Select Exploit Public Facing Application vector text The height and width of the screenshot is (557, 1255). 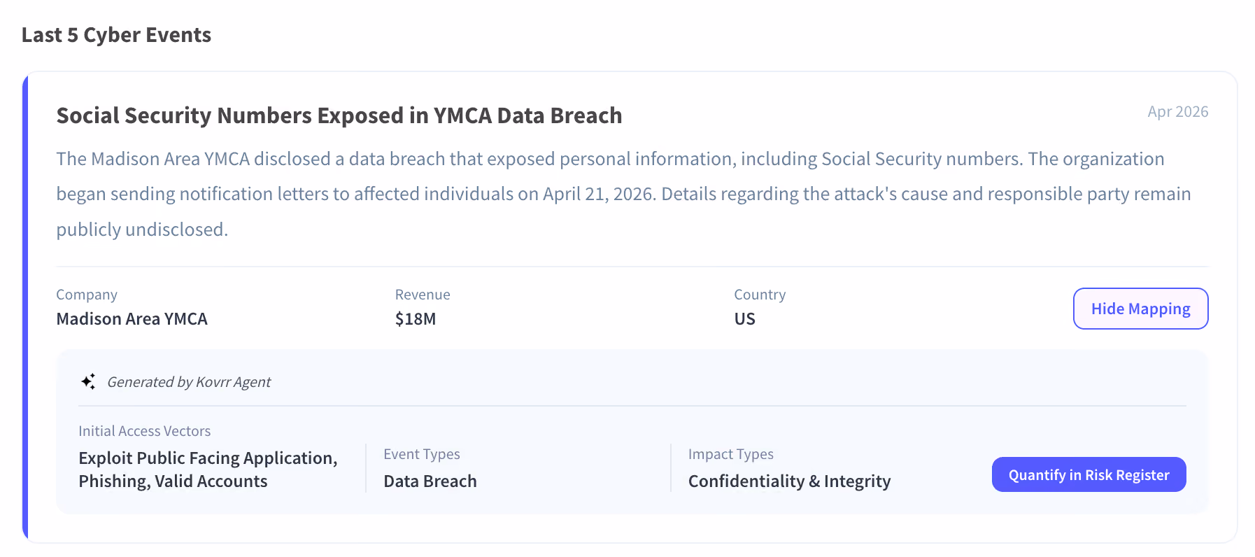[208, 458]
